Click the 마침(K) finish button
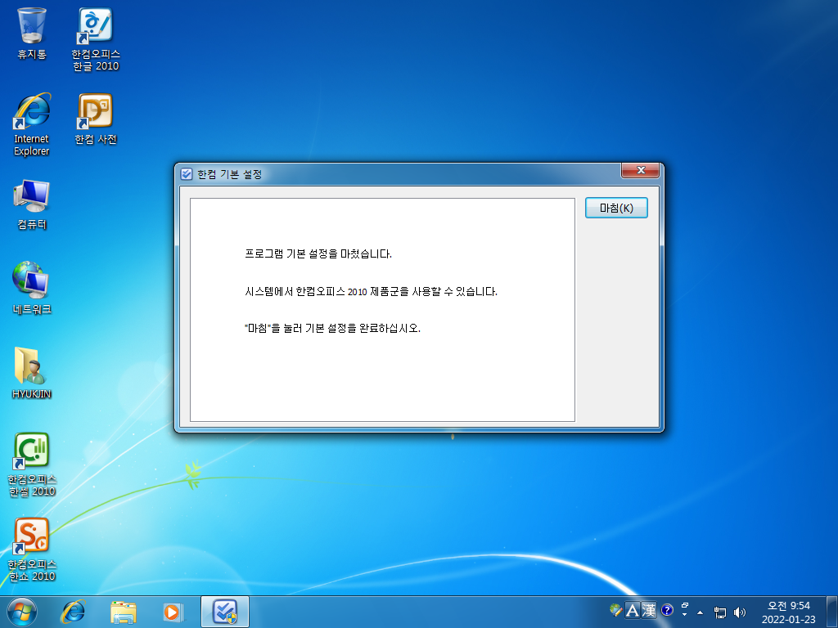The height and width of the screenshot is (628, 838). point(616,208)
